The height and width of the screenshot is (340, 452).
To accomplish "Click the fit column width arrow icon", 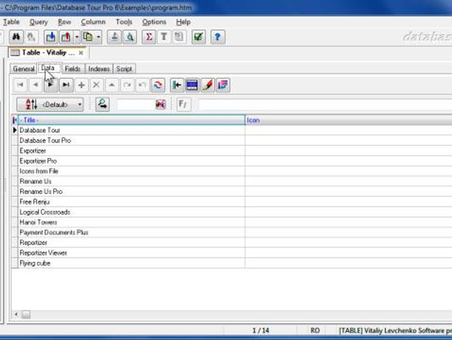I will pyautogui.click(x=177, y=85).
